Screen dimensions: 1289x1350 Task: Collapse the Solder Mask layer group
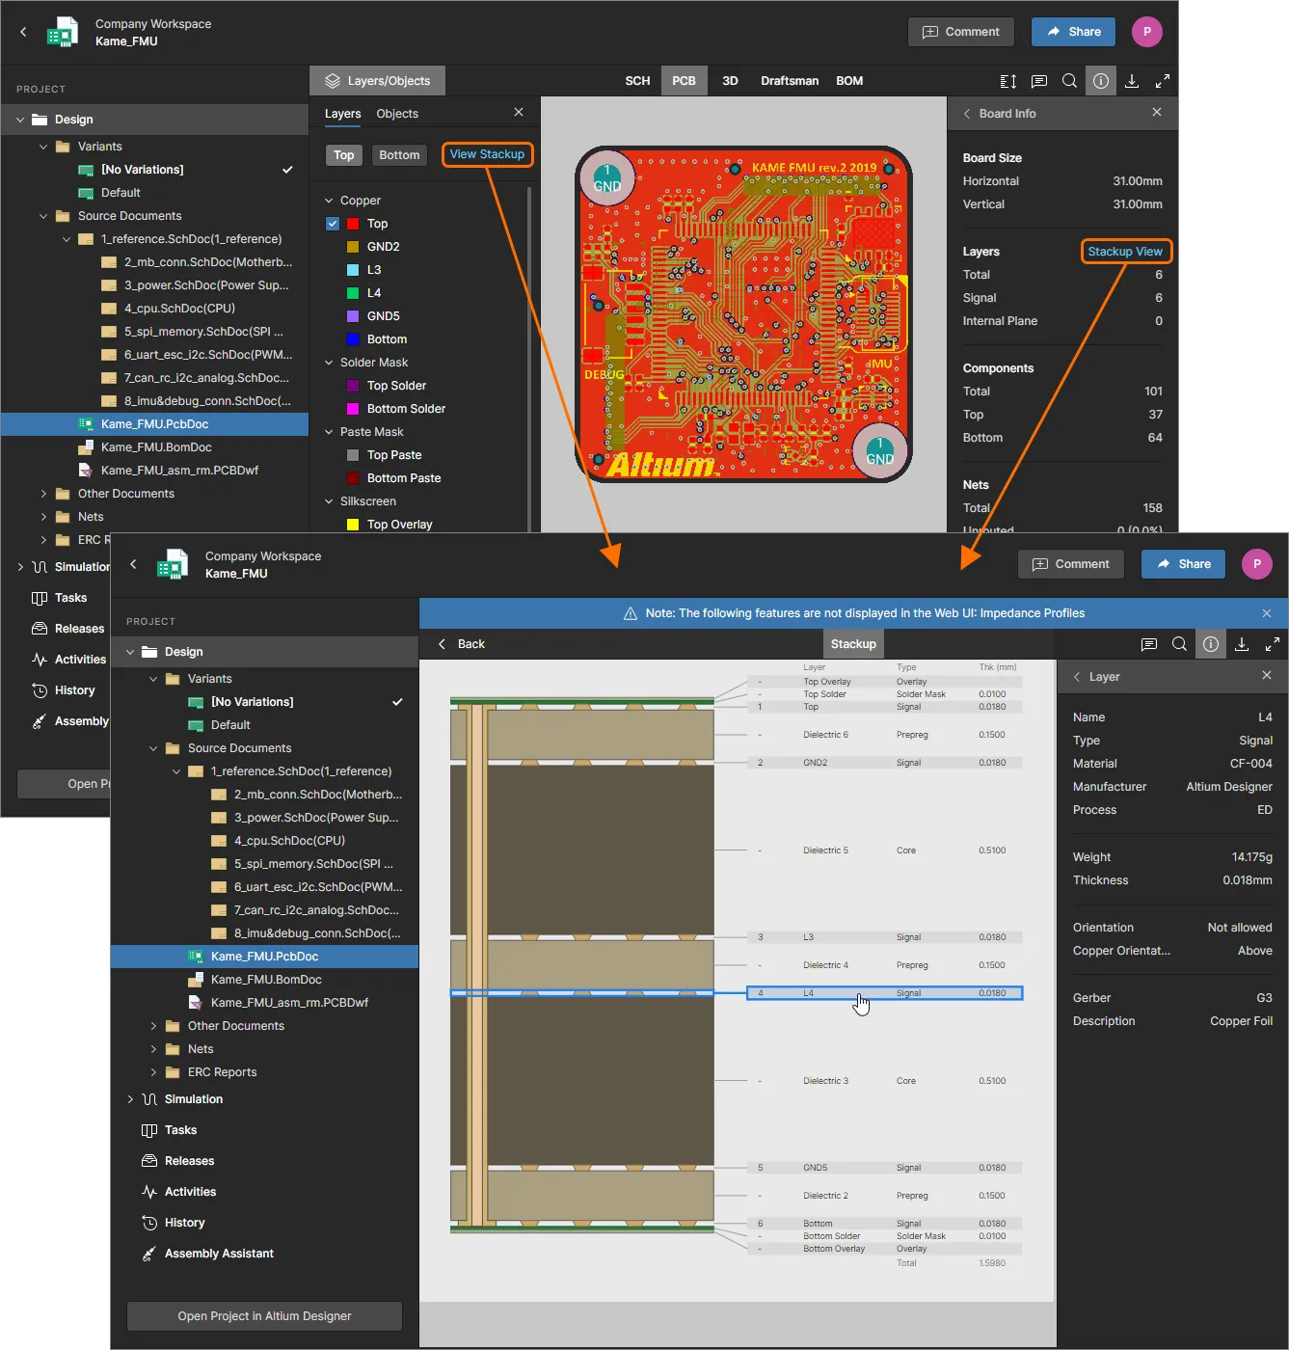pyautogui.click(x=329, y=363)
